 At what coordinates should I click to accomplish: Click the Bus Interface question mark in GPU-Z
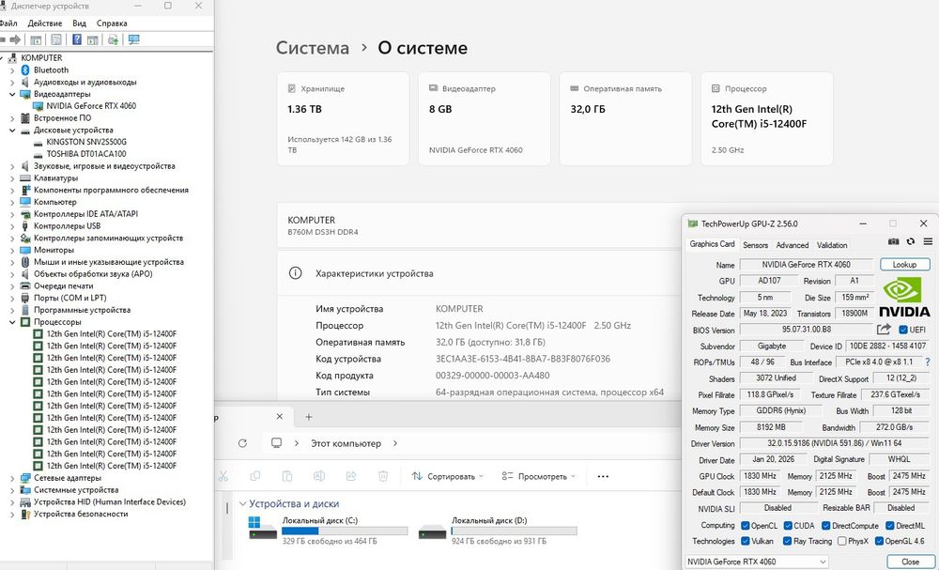pyautogui.click(x=928, y=362)
